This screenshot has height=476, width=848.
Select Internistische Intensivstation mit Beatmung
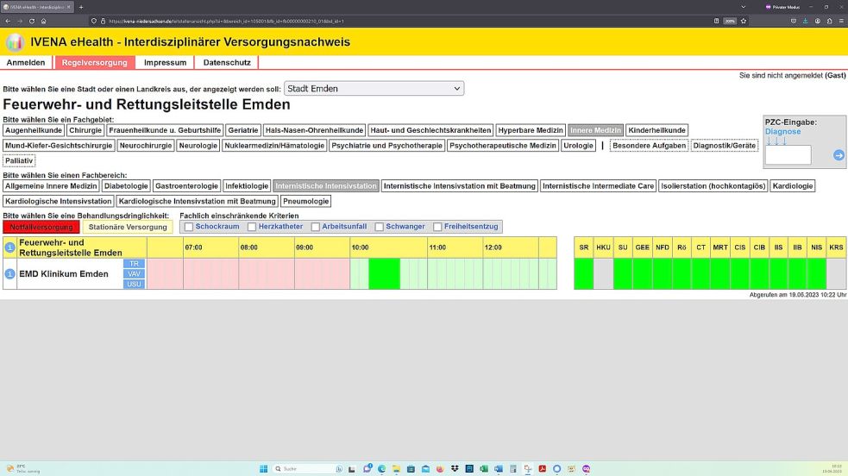click(x=459, y=186)
